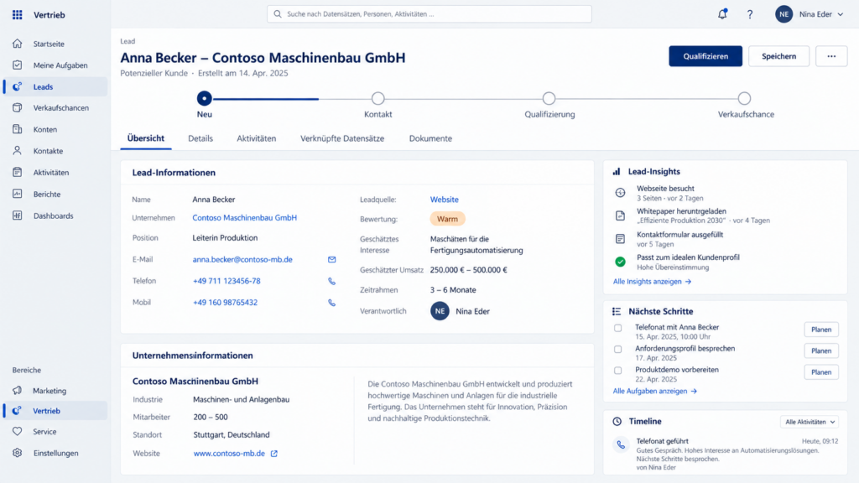
Task: Click the +49 160 98765432 mobile number
Action: (225, 302)
